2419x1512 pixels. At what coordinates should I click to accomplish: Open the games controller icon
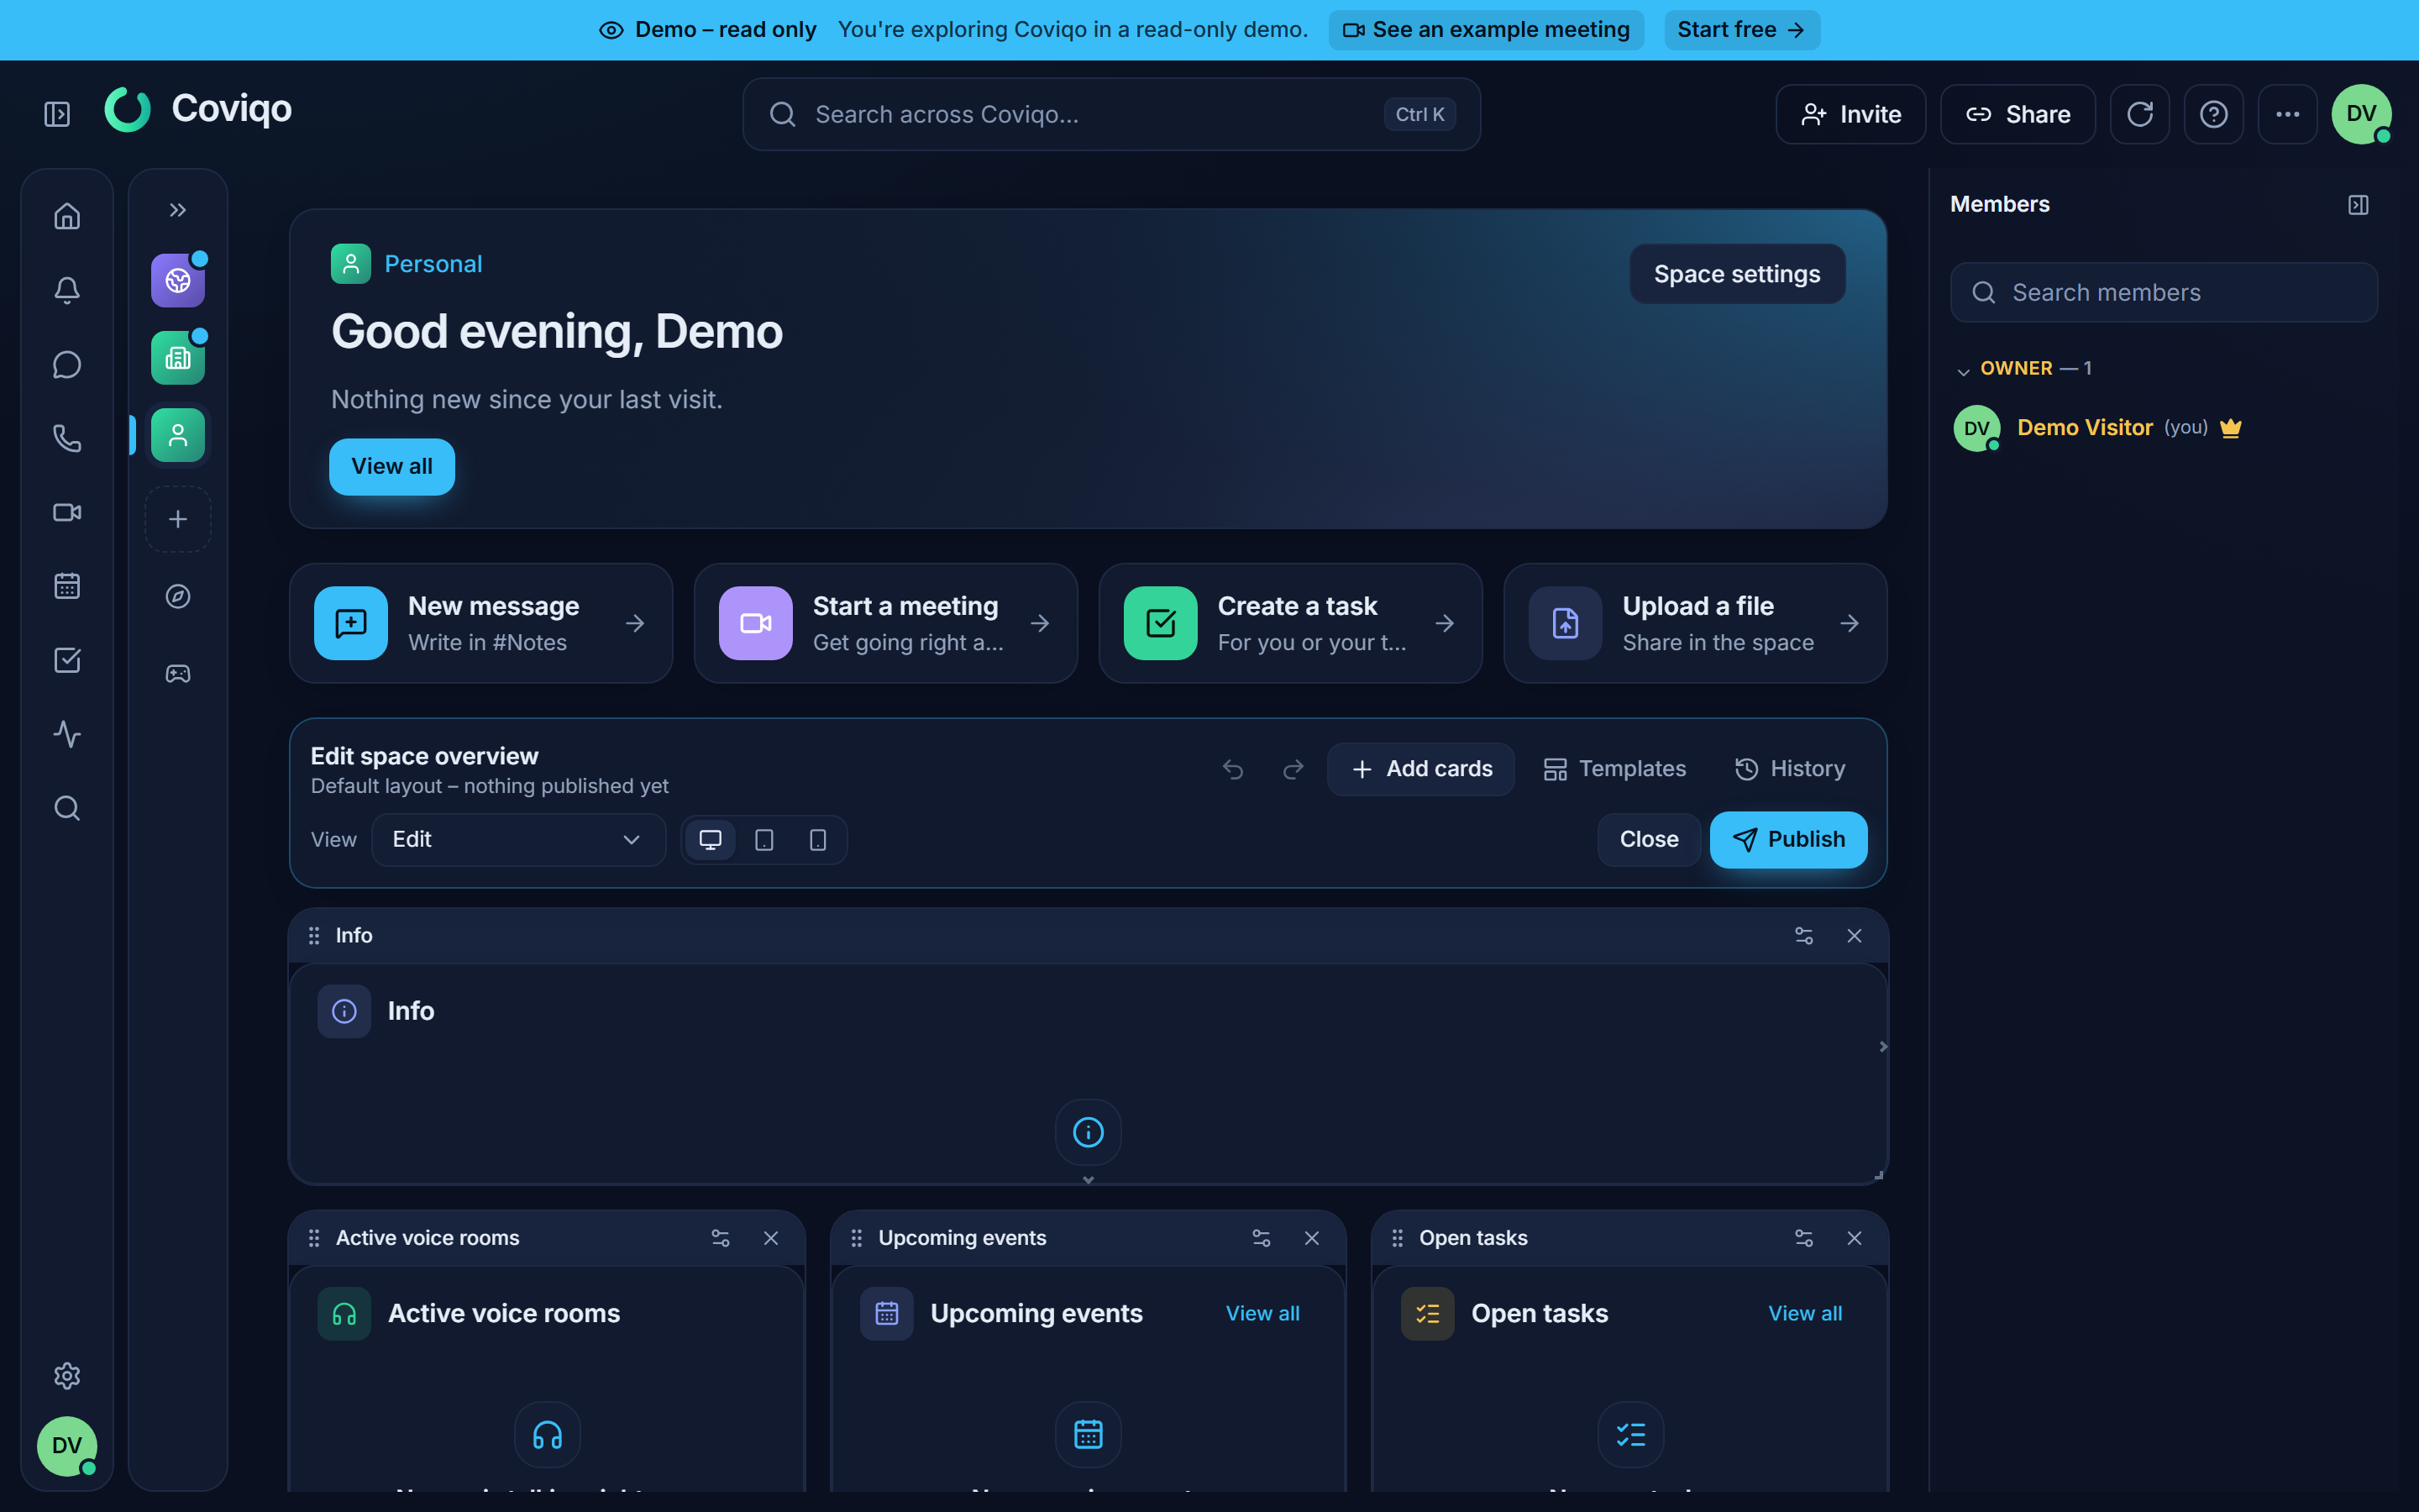[x=178, y=674]
